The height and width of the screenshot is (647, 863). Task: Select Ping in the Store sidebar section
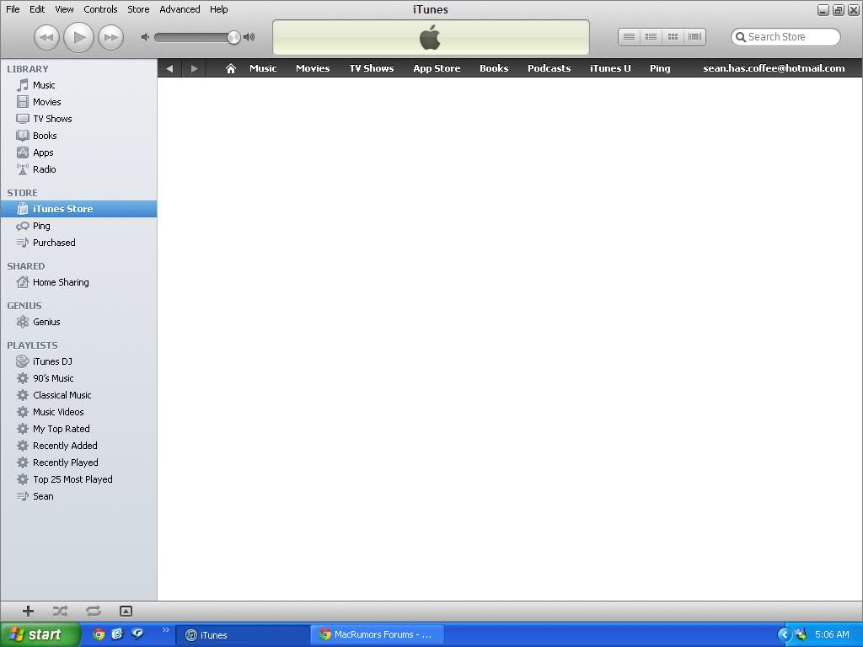pyautogui.click(x=78, y=226)
